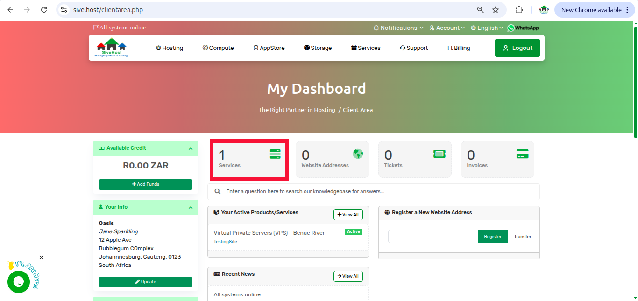638x301 pixels.
Task: Open the Billing menu
Action: click(x=459, y=48)
